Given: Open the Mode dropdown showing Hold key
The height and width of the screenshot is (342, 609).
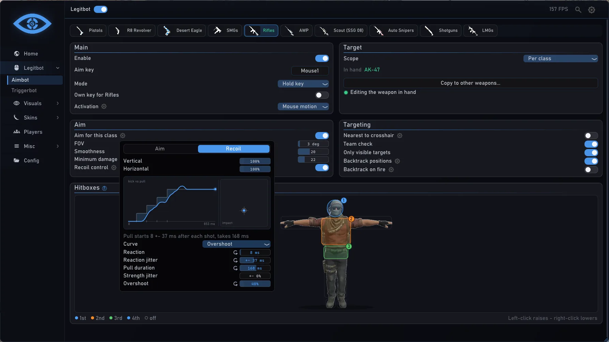Looking at the screenshot, I should pyautogui.click(x=303, y=84).
